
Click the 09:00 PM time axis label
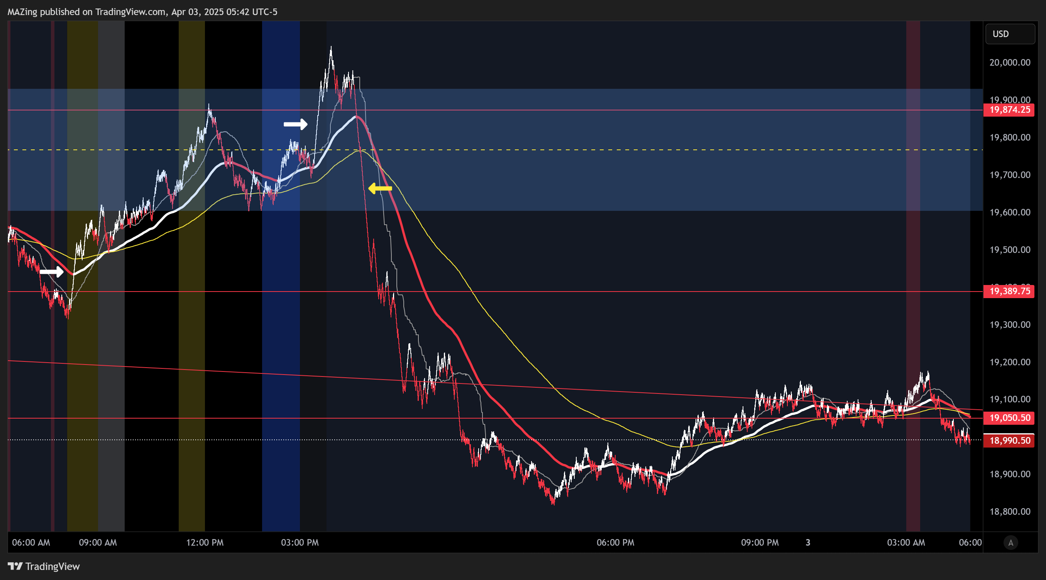point(760,543)
